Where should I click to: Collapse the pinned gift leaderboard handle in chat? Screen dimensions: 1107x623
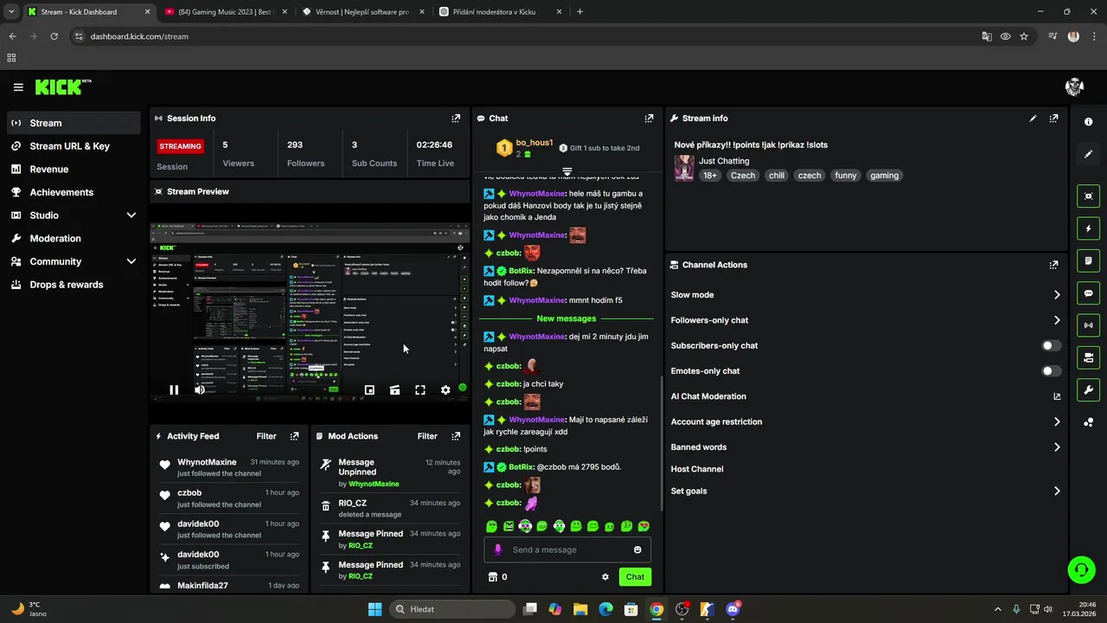tap(567, 171)
